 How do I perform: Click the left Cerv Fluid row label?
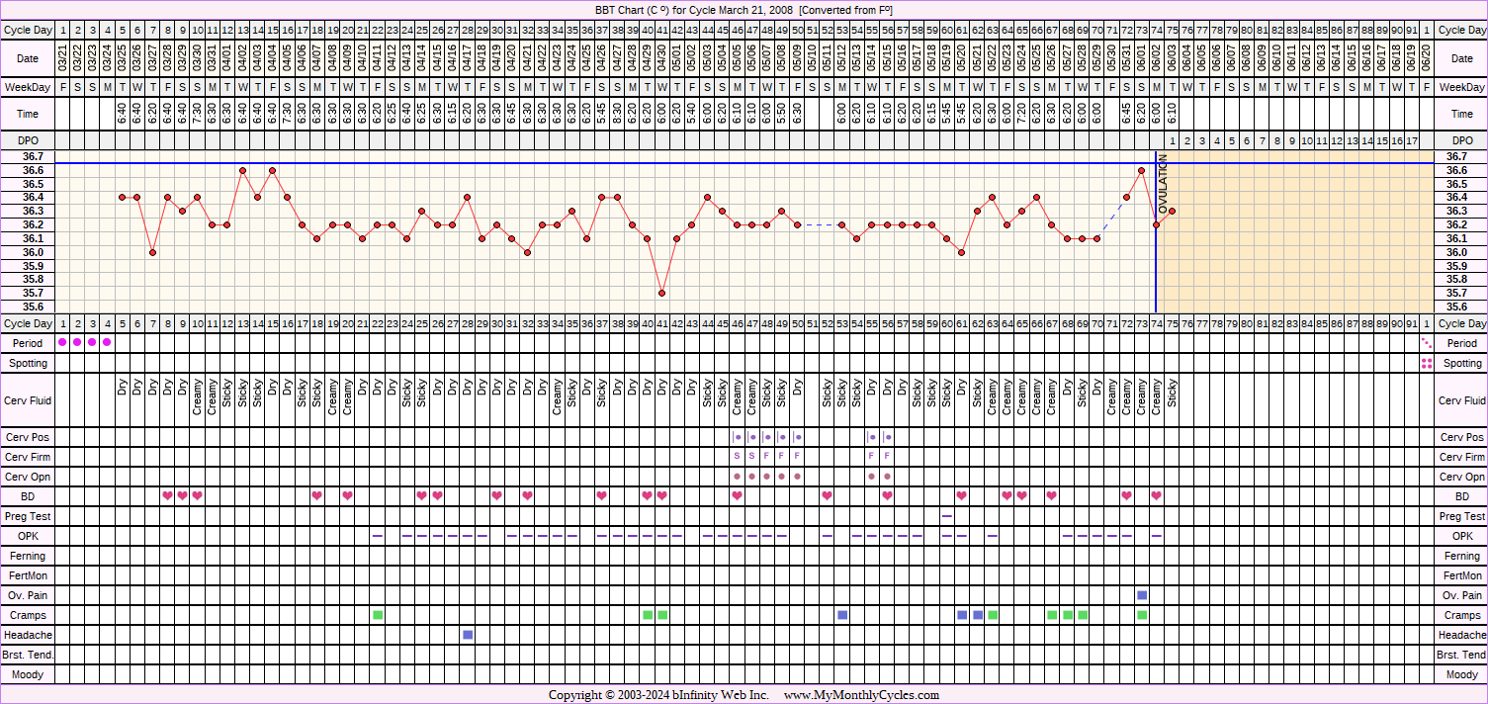[29, 400]
